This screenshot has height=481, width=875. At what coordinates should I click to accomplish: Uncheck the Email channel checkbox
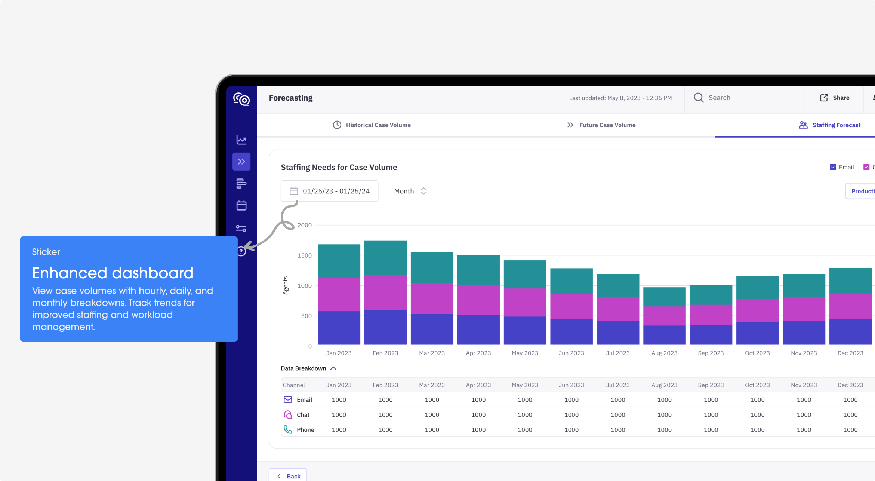point(833,167)
